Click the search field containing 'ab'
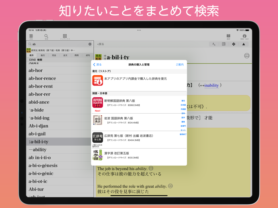 point(60,44)
